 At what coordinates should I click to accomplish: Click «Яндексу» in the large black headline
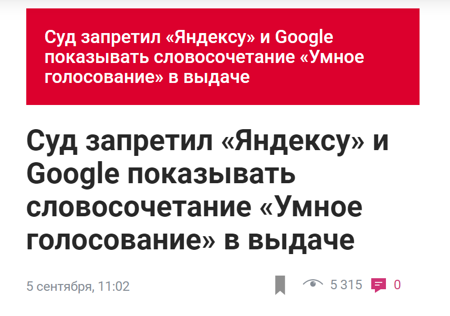click(286, 143)
